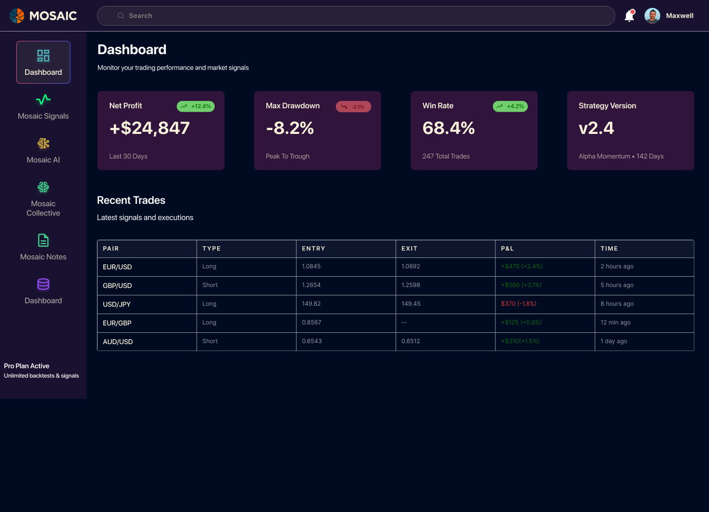The image size is (709, 512).
Task: Click the Mosaic AI brain icon
Action: point(43,143)
